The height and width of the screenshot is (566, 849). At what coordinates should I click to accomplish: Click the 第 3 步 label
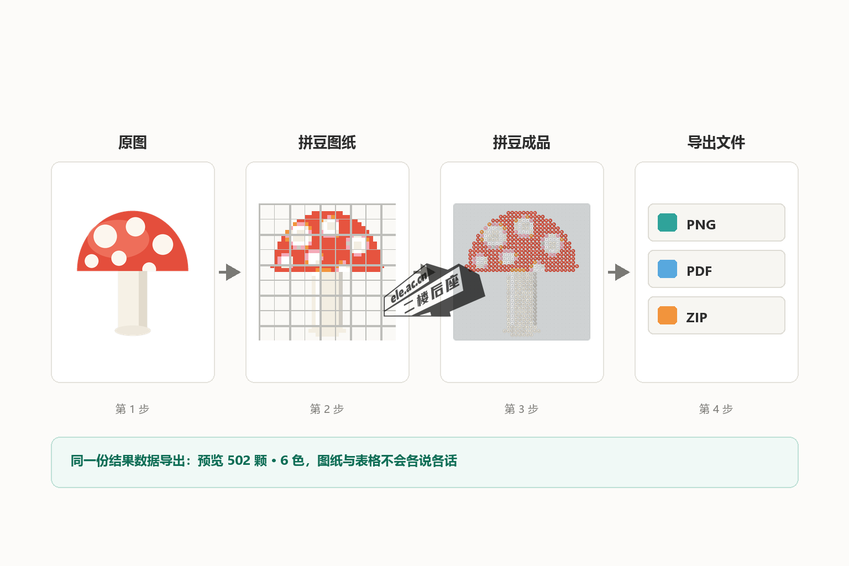522,409
